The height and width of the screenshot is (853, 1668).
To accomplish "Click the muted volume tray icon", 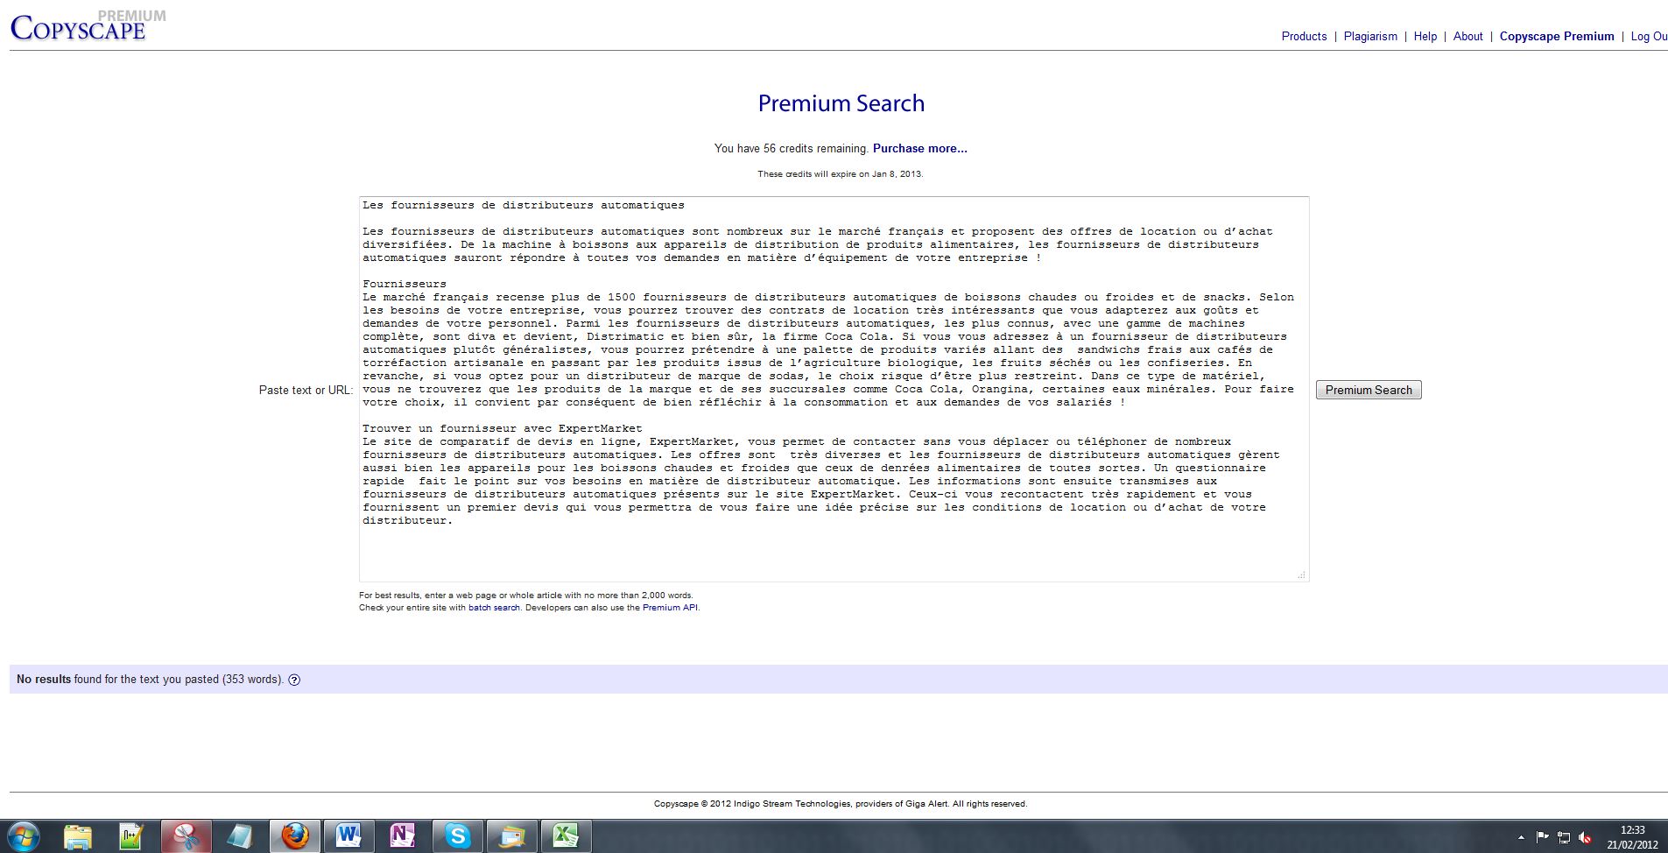I will (1586, 838).
